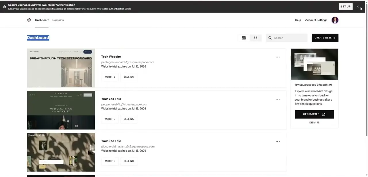Click Your Site Title for pepper-seal site
This screenshot has width=368, height=177.
coord(111,99)
